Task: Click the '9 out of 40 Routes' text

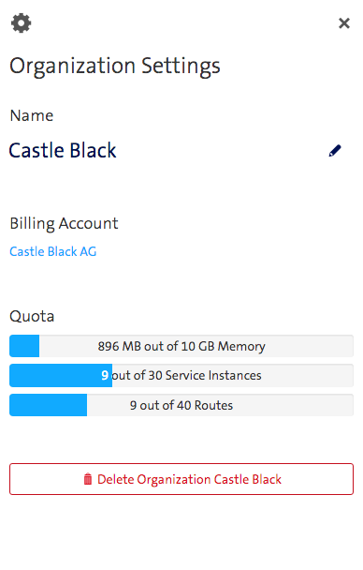Action: [x=181, y=405]
